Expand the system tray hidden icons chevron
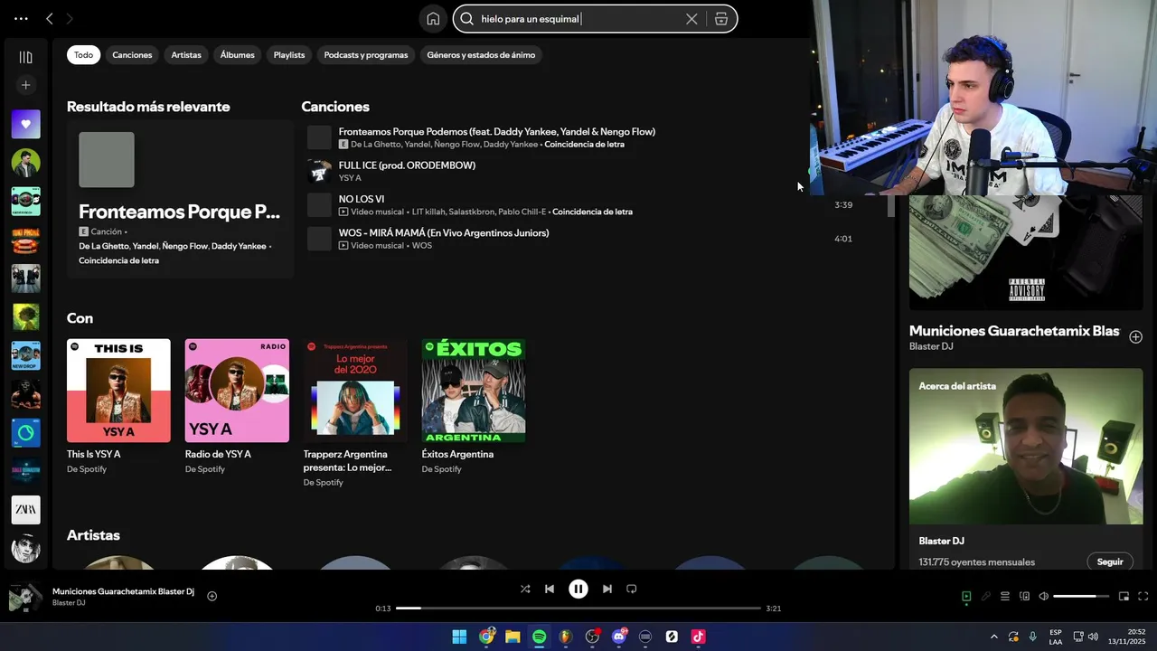This screenshot has width=1157, height=651. (x=994, y=637)
